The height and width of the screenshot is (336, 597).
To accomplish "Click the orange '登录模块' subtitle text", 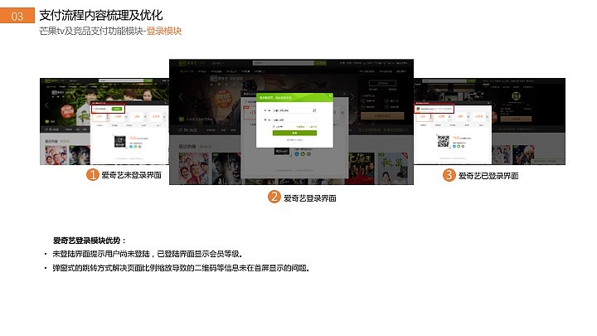I will tap(163, 31).
